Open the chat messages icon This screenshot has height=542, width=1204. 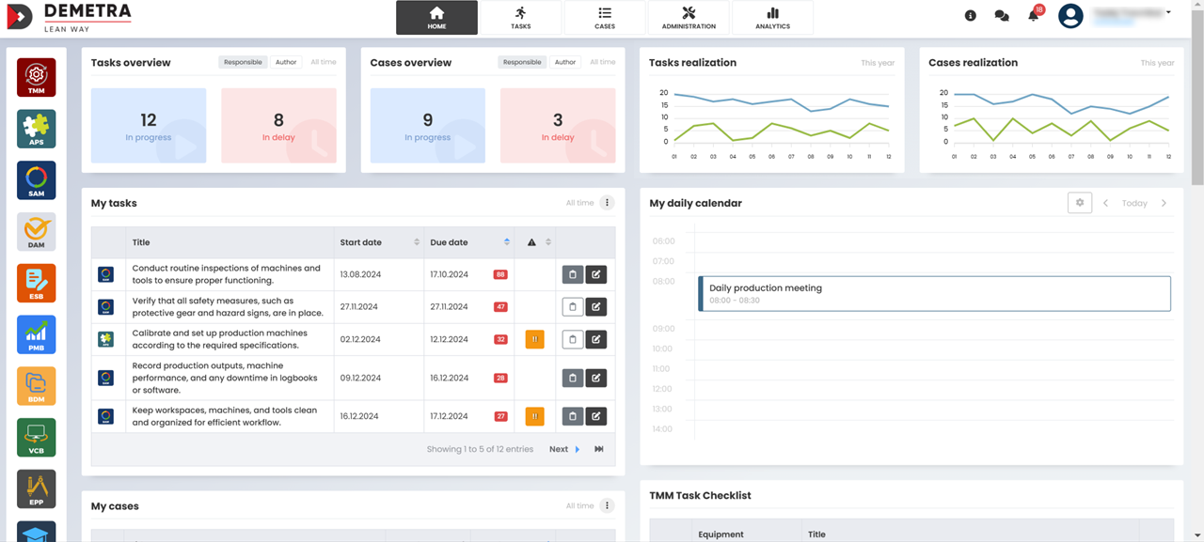(1001, 16)
